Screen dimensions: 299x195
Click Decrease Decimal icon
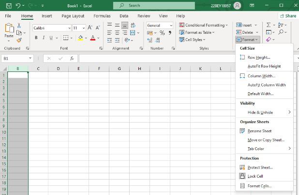[158, 40]
